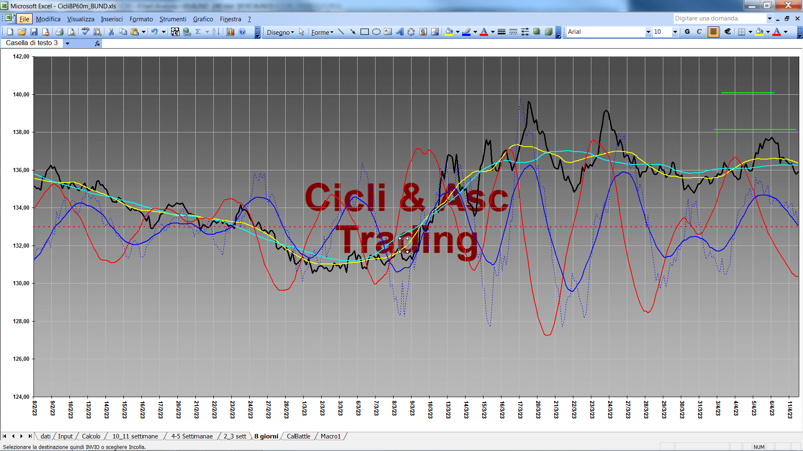This screenshot has width=803, height=451.
Task: Switch to the Calcolo sheet tab
Action: (x=91, y=436)
